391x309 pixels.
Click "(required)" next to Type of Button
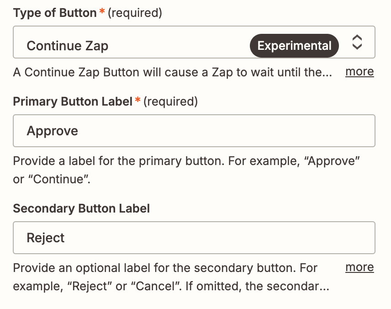pyautogui.click(x=135, y=13)
